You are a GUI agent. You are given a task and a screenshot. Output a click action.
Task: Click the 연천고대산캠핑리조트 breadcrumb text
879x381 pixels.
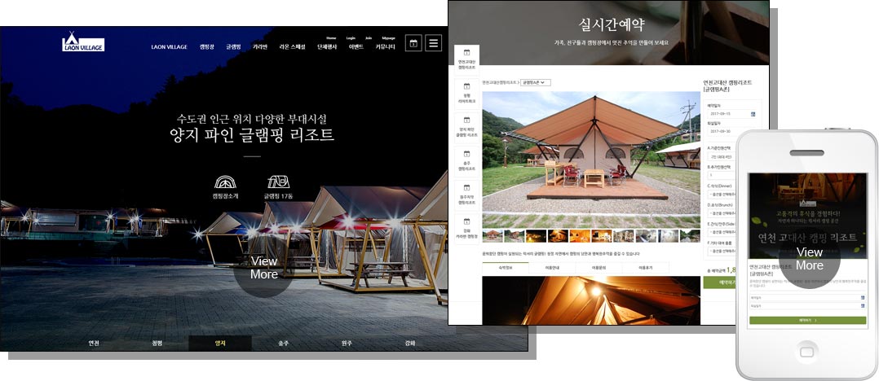click(x=500, y=83)
